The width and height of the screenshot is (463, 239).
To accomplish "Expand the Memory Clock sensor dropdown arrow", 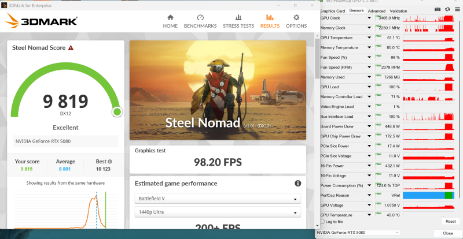I will [x=369, y=28].
